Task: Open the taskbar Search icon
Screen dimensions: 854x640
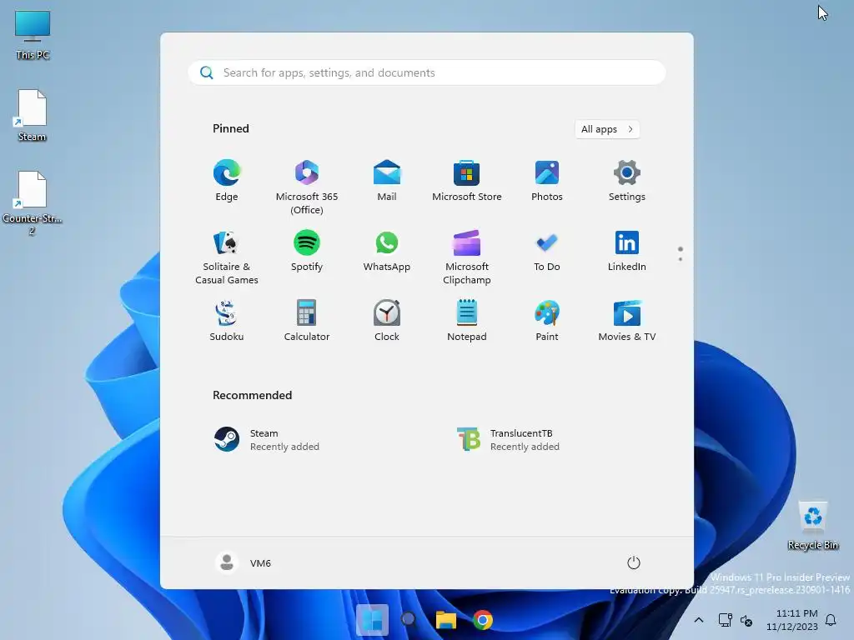Action: point(409,620)
